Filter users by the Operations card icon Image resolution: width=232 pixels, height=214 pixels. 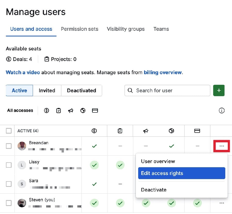pyautogui.click(x=95, y=110)
